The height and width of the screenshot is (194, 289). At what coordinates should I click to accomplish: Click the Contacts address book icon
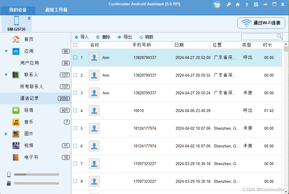click(16, 75)
